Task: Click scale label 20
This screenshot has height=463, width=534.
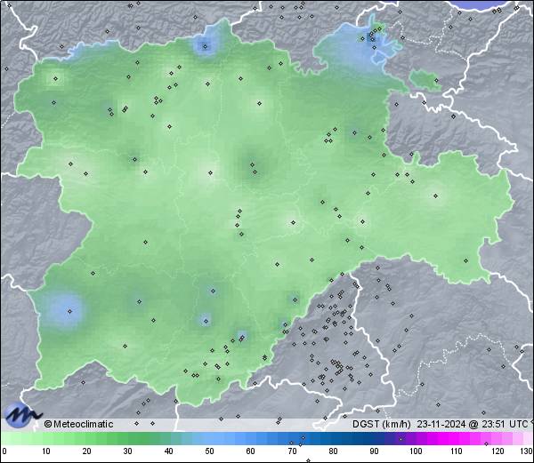Action: point(87,451)
